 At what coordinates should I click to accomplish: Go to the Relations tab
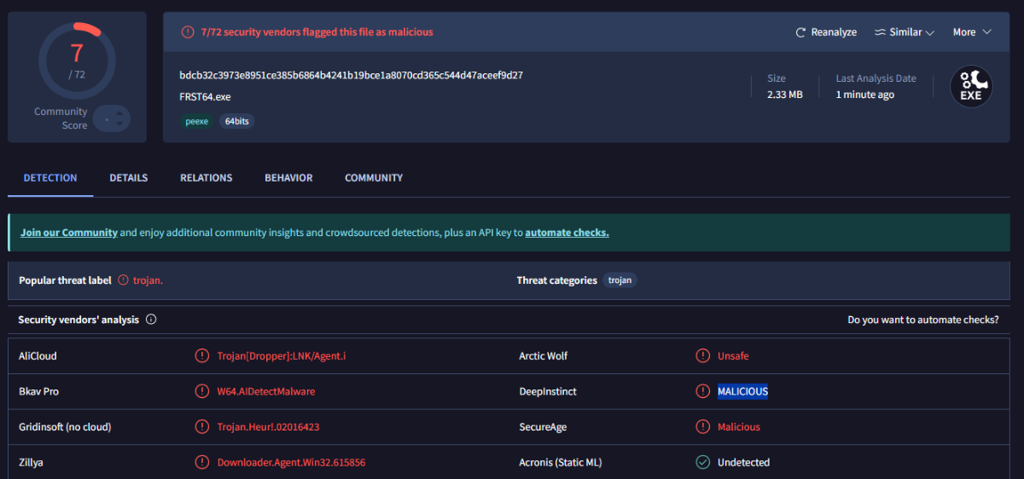pos(206,178)
